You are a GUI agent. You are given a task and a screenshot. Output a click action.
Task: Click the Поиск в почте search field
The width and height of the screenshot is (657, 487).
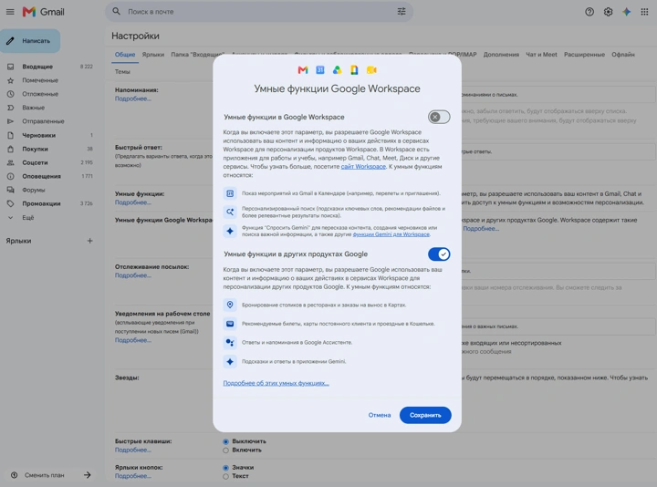(259, 12)
